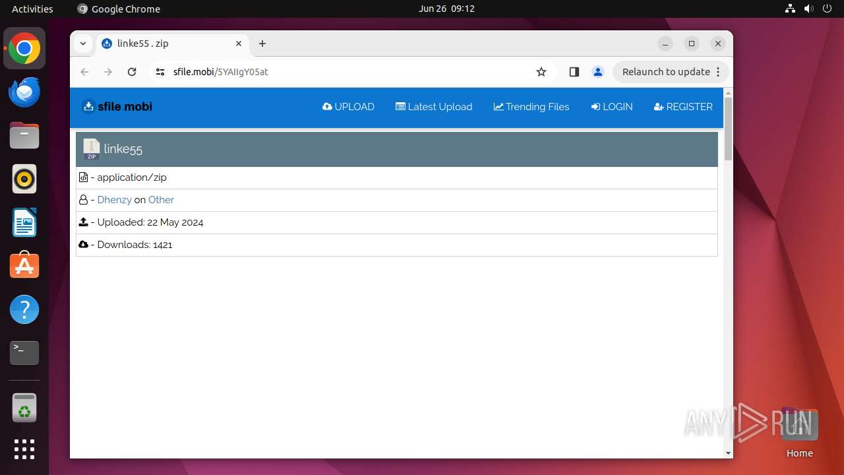
Task: Go to the LOGIN page
Action: click(612, 107)
